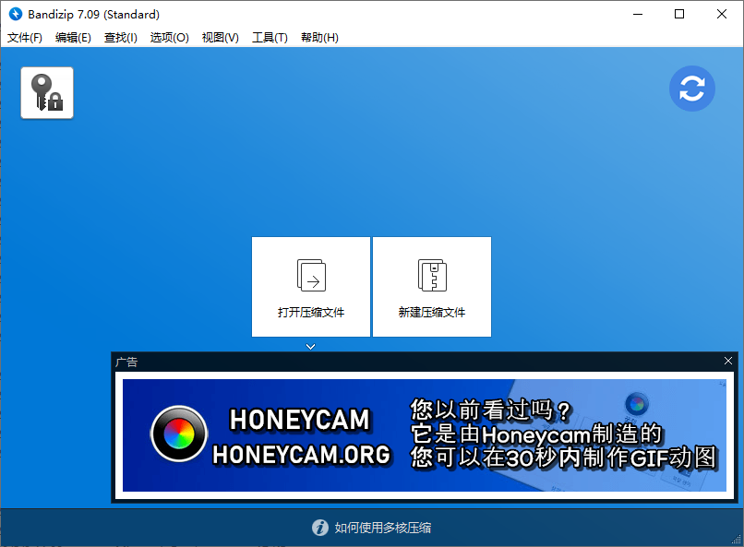Open the 视图(V) menu

(220, 37)
